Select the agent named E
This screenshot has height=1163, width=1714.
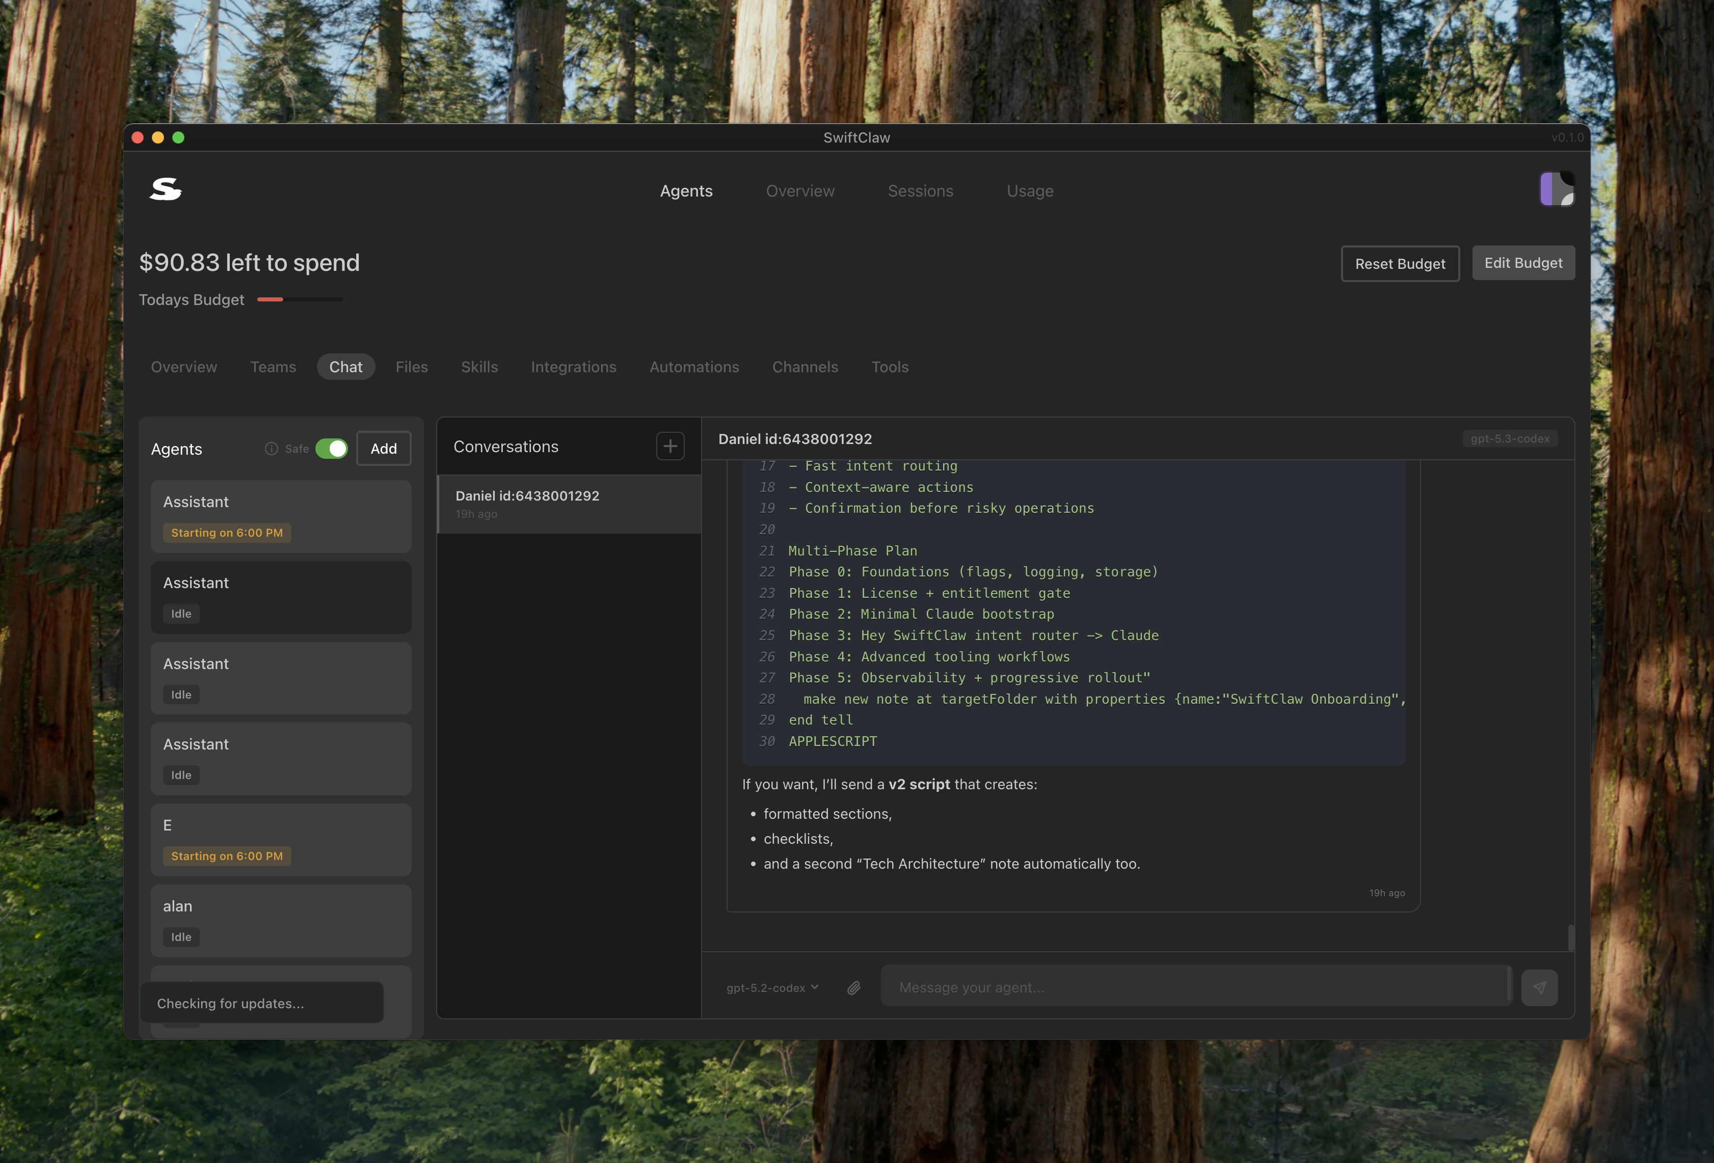coord(281,840)
